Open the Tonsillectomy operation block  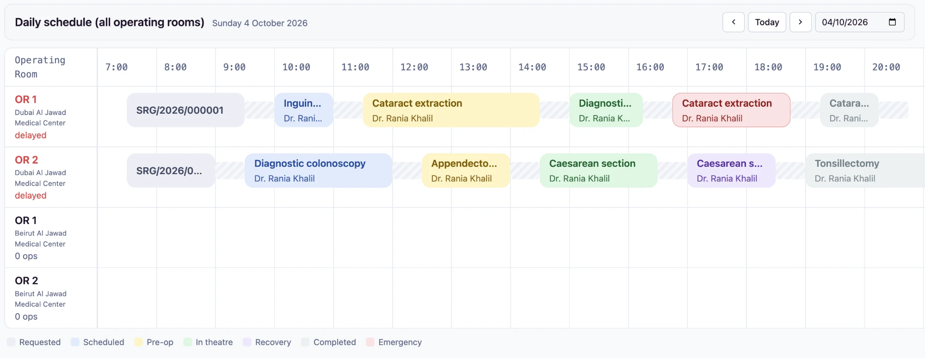click(x=865, y=170)
